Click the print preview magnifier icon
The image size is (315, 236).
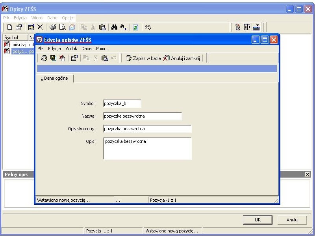(x=63, y=27)
